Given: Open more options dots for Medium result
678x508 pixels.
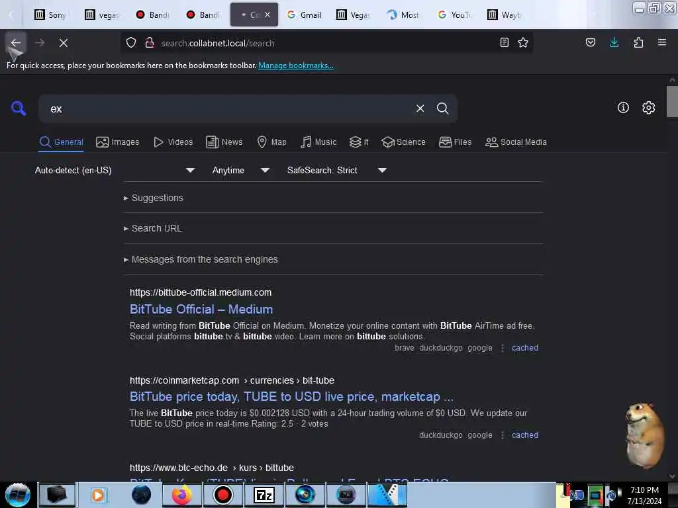Looking at the screenshot, I should click(x=503, y=348).
